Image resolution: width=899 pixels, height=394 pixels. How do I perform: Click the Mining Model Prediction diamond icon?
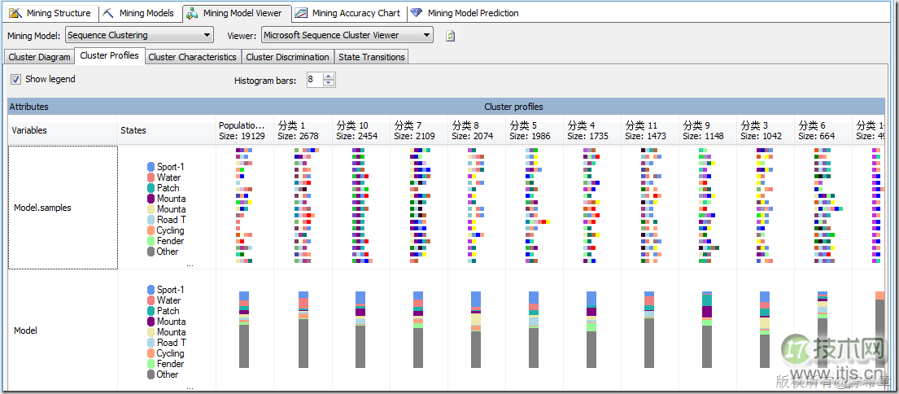coord(417,13)
